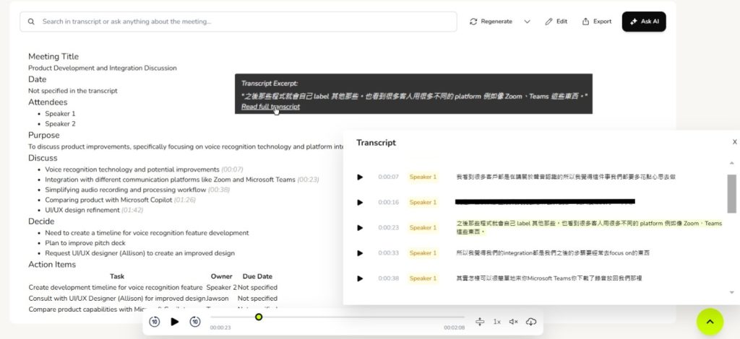The width and height of the screenshot is (740, 339).
Task: Download audio via cloud icon
Action: click(531, 322)
